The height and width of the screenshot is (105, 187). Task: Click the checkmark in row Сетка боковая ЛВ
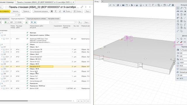pyautogui.click(x=27, y=49)
